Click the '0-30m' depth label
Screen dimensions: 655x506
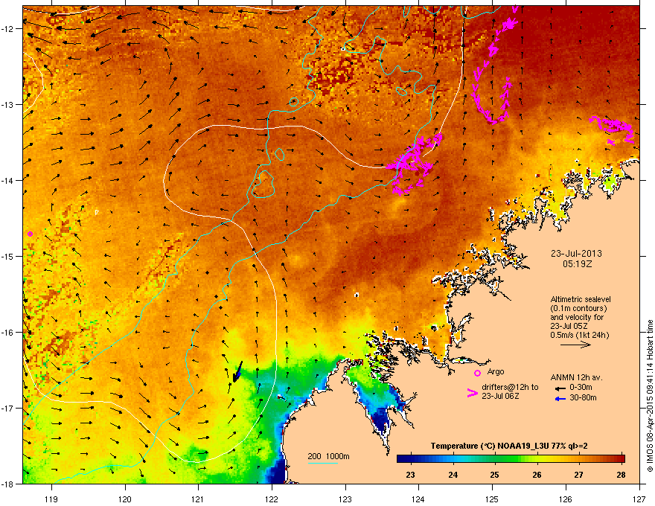click(x=581, y=388)
